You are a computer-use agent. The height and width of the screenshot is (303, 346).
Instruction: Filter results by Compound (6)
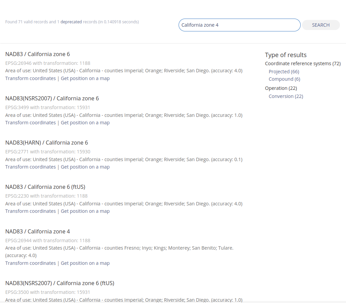pos(284,79)
